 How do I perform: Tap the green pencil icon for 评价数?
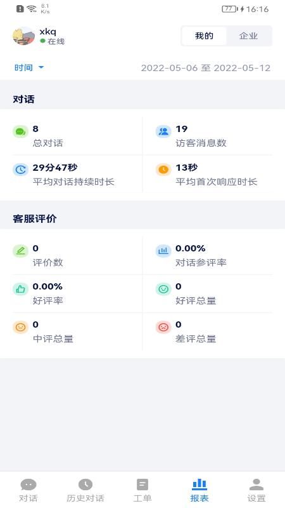20,251
